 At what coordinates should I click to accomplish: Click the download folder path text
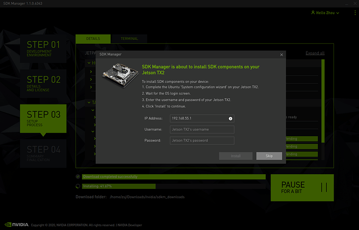(147, 197)
